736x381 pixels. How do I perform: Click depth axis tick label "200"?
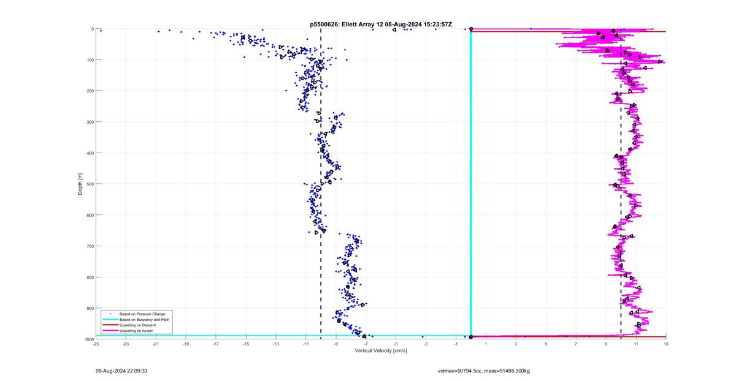click(90, 91)
